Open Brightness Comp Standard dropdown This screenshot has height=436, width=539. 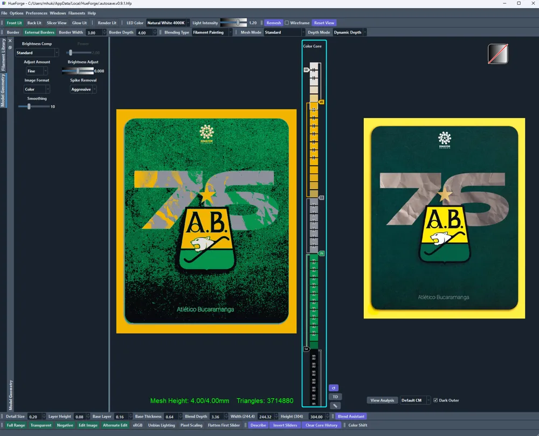point(37,53)
